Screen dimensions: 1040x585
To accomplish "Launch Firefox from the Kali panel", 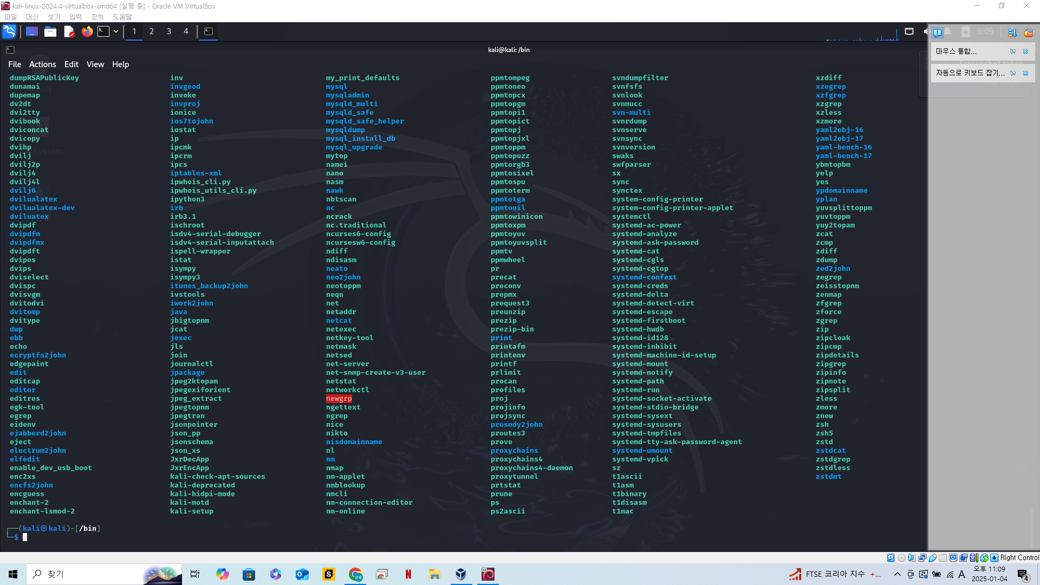I will (87, 31).
